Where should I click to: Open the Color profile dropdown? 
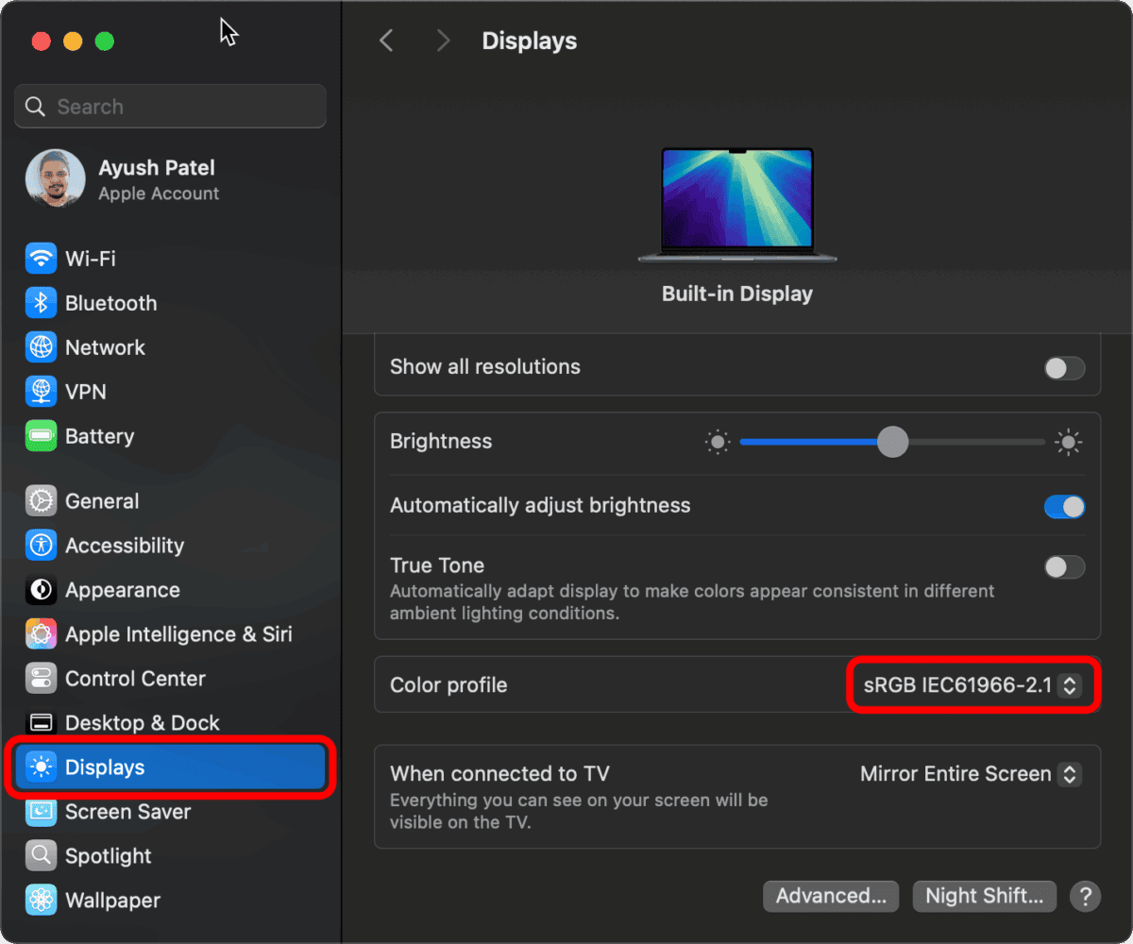(x=972, y=685)
